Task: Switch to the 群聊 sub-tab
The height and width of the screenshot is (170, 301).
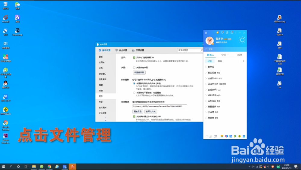Action: click(220, 61)
